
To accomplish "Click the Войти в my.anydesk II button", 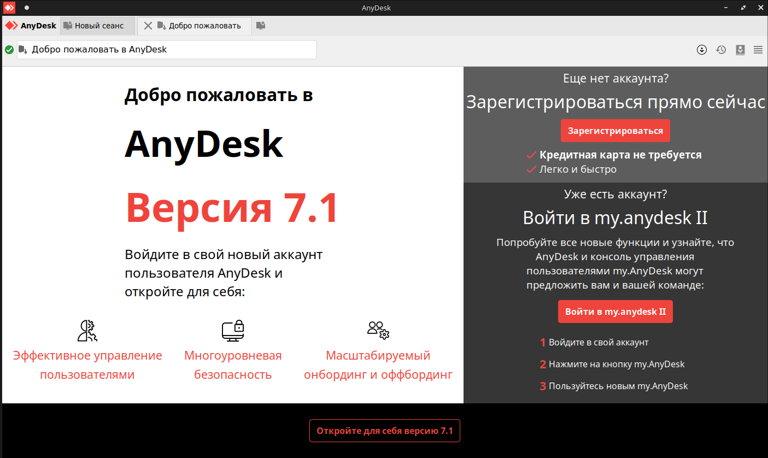I will (x=615, y=312).
